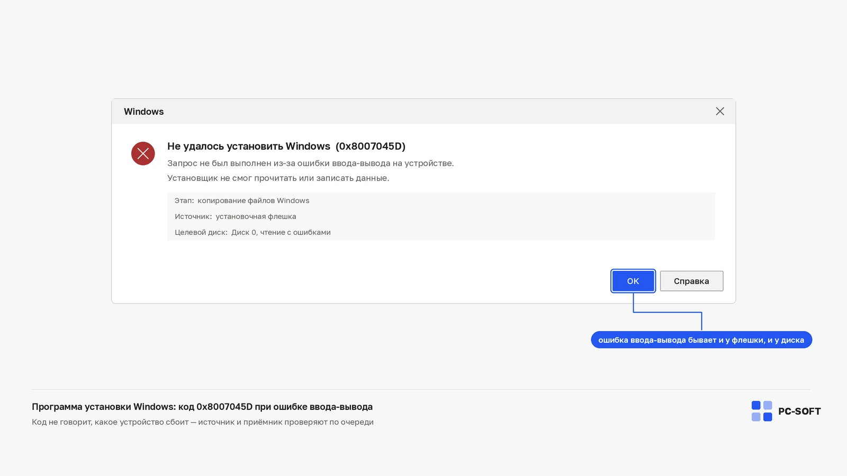Screen dimensions: 847x476
Task: Click the Windows dialog title text
Action: (x=144, y=112)
